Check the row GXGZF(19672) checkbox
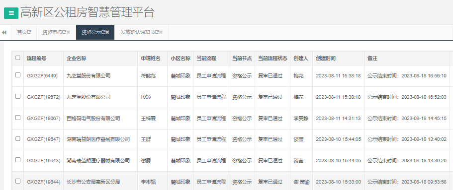The image size is (453, 190). point(18,96)
